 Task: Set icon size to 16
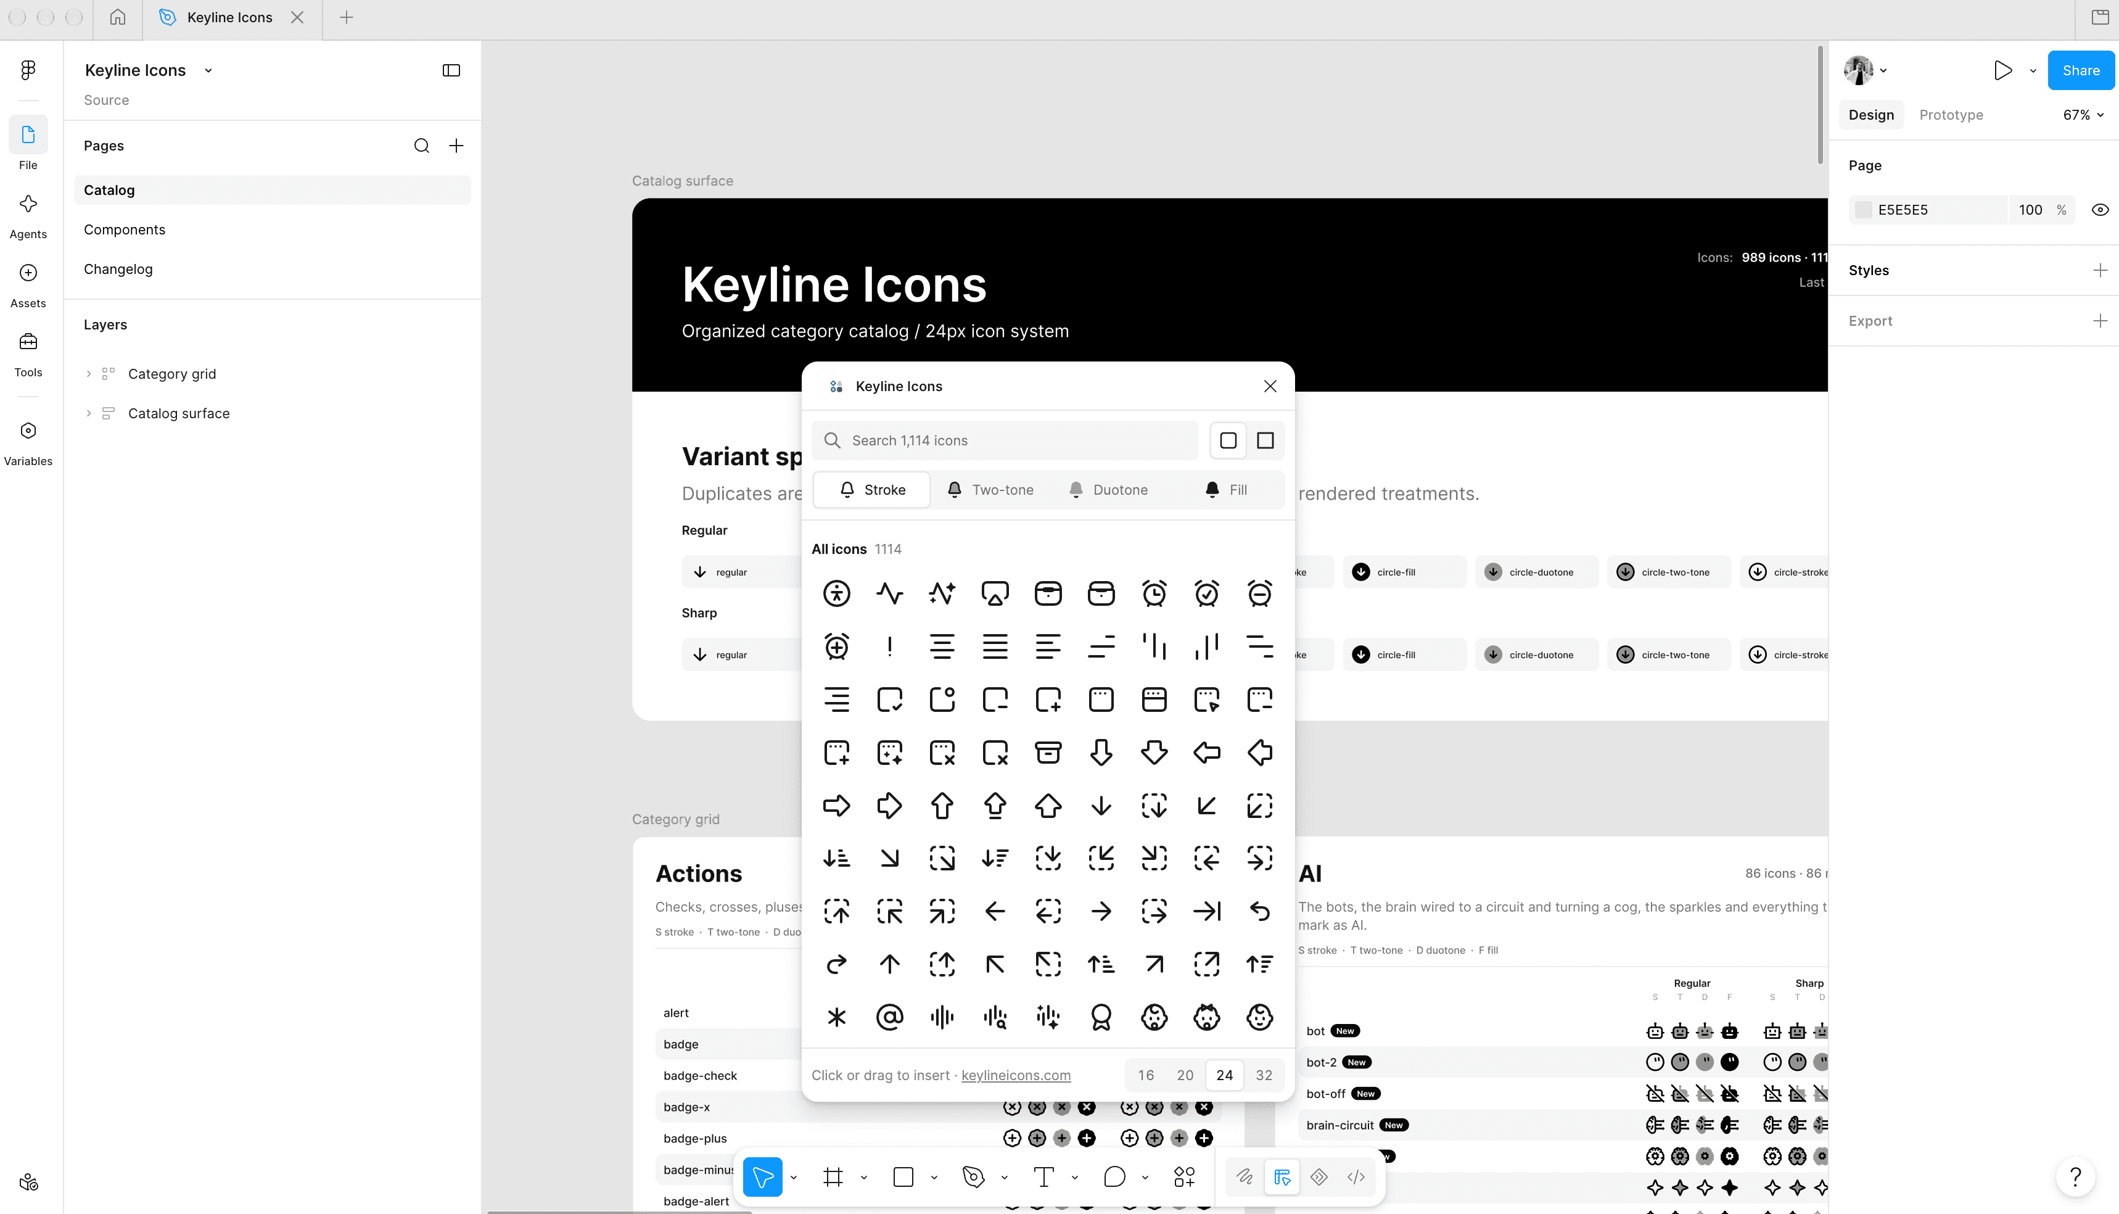pos(1145,1075)
